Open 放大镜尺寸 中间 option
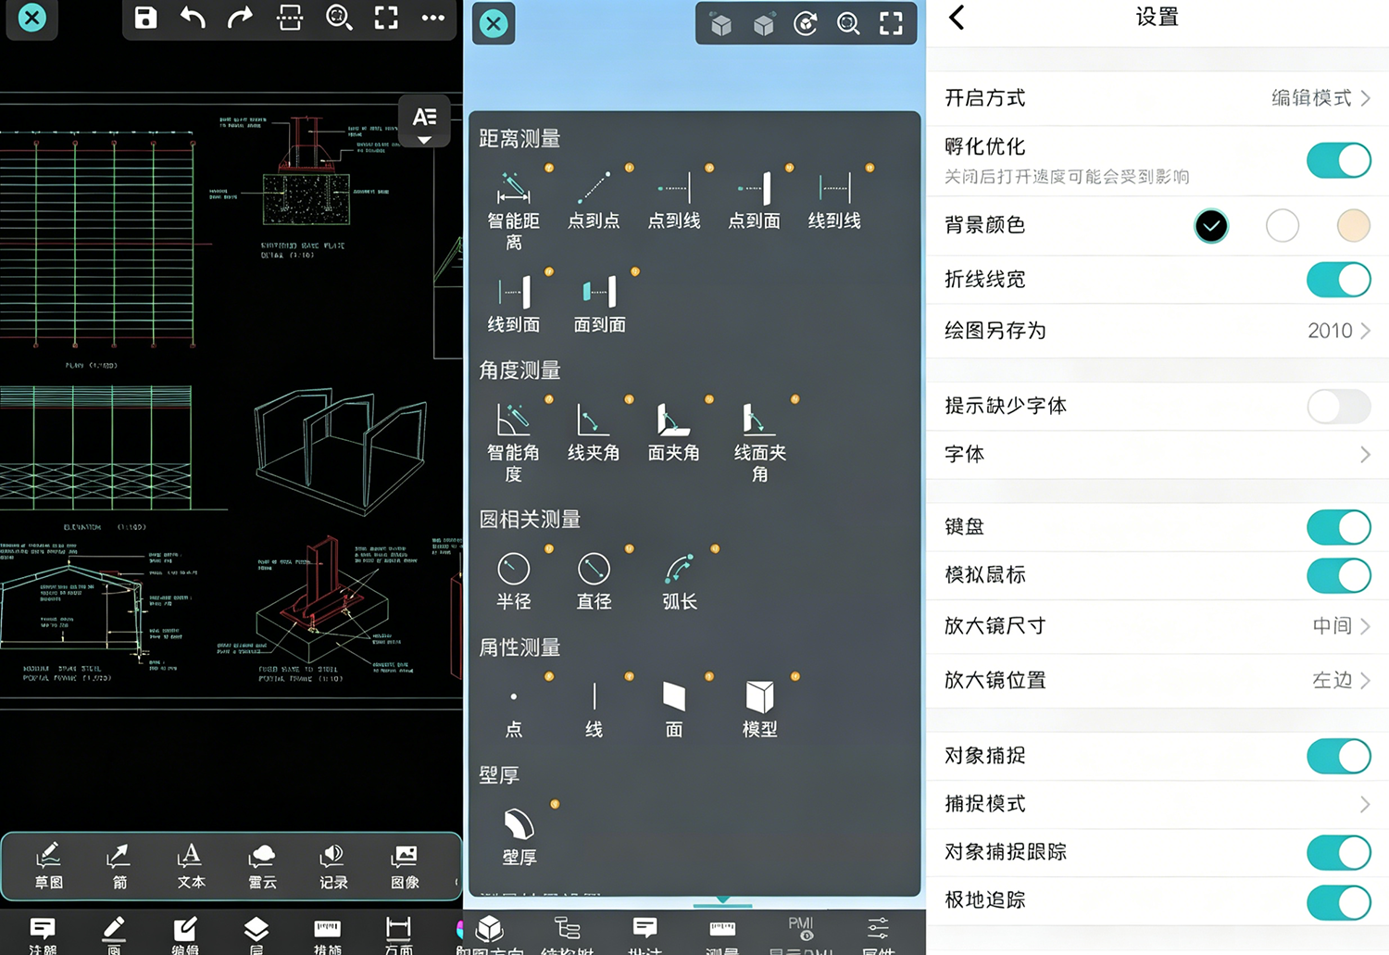Image resolution: width=1389 pixels, height=955 pixels. coord(1157,626)
